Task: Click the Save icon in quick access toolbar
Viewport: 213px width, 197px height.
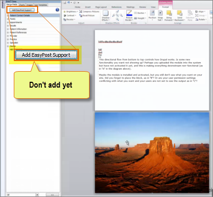Action: pyautogui.click(x=65, y=3)
